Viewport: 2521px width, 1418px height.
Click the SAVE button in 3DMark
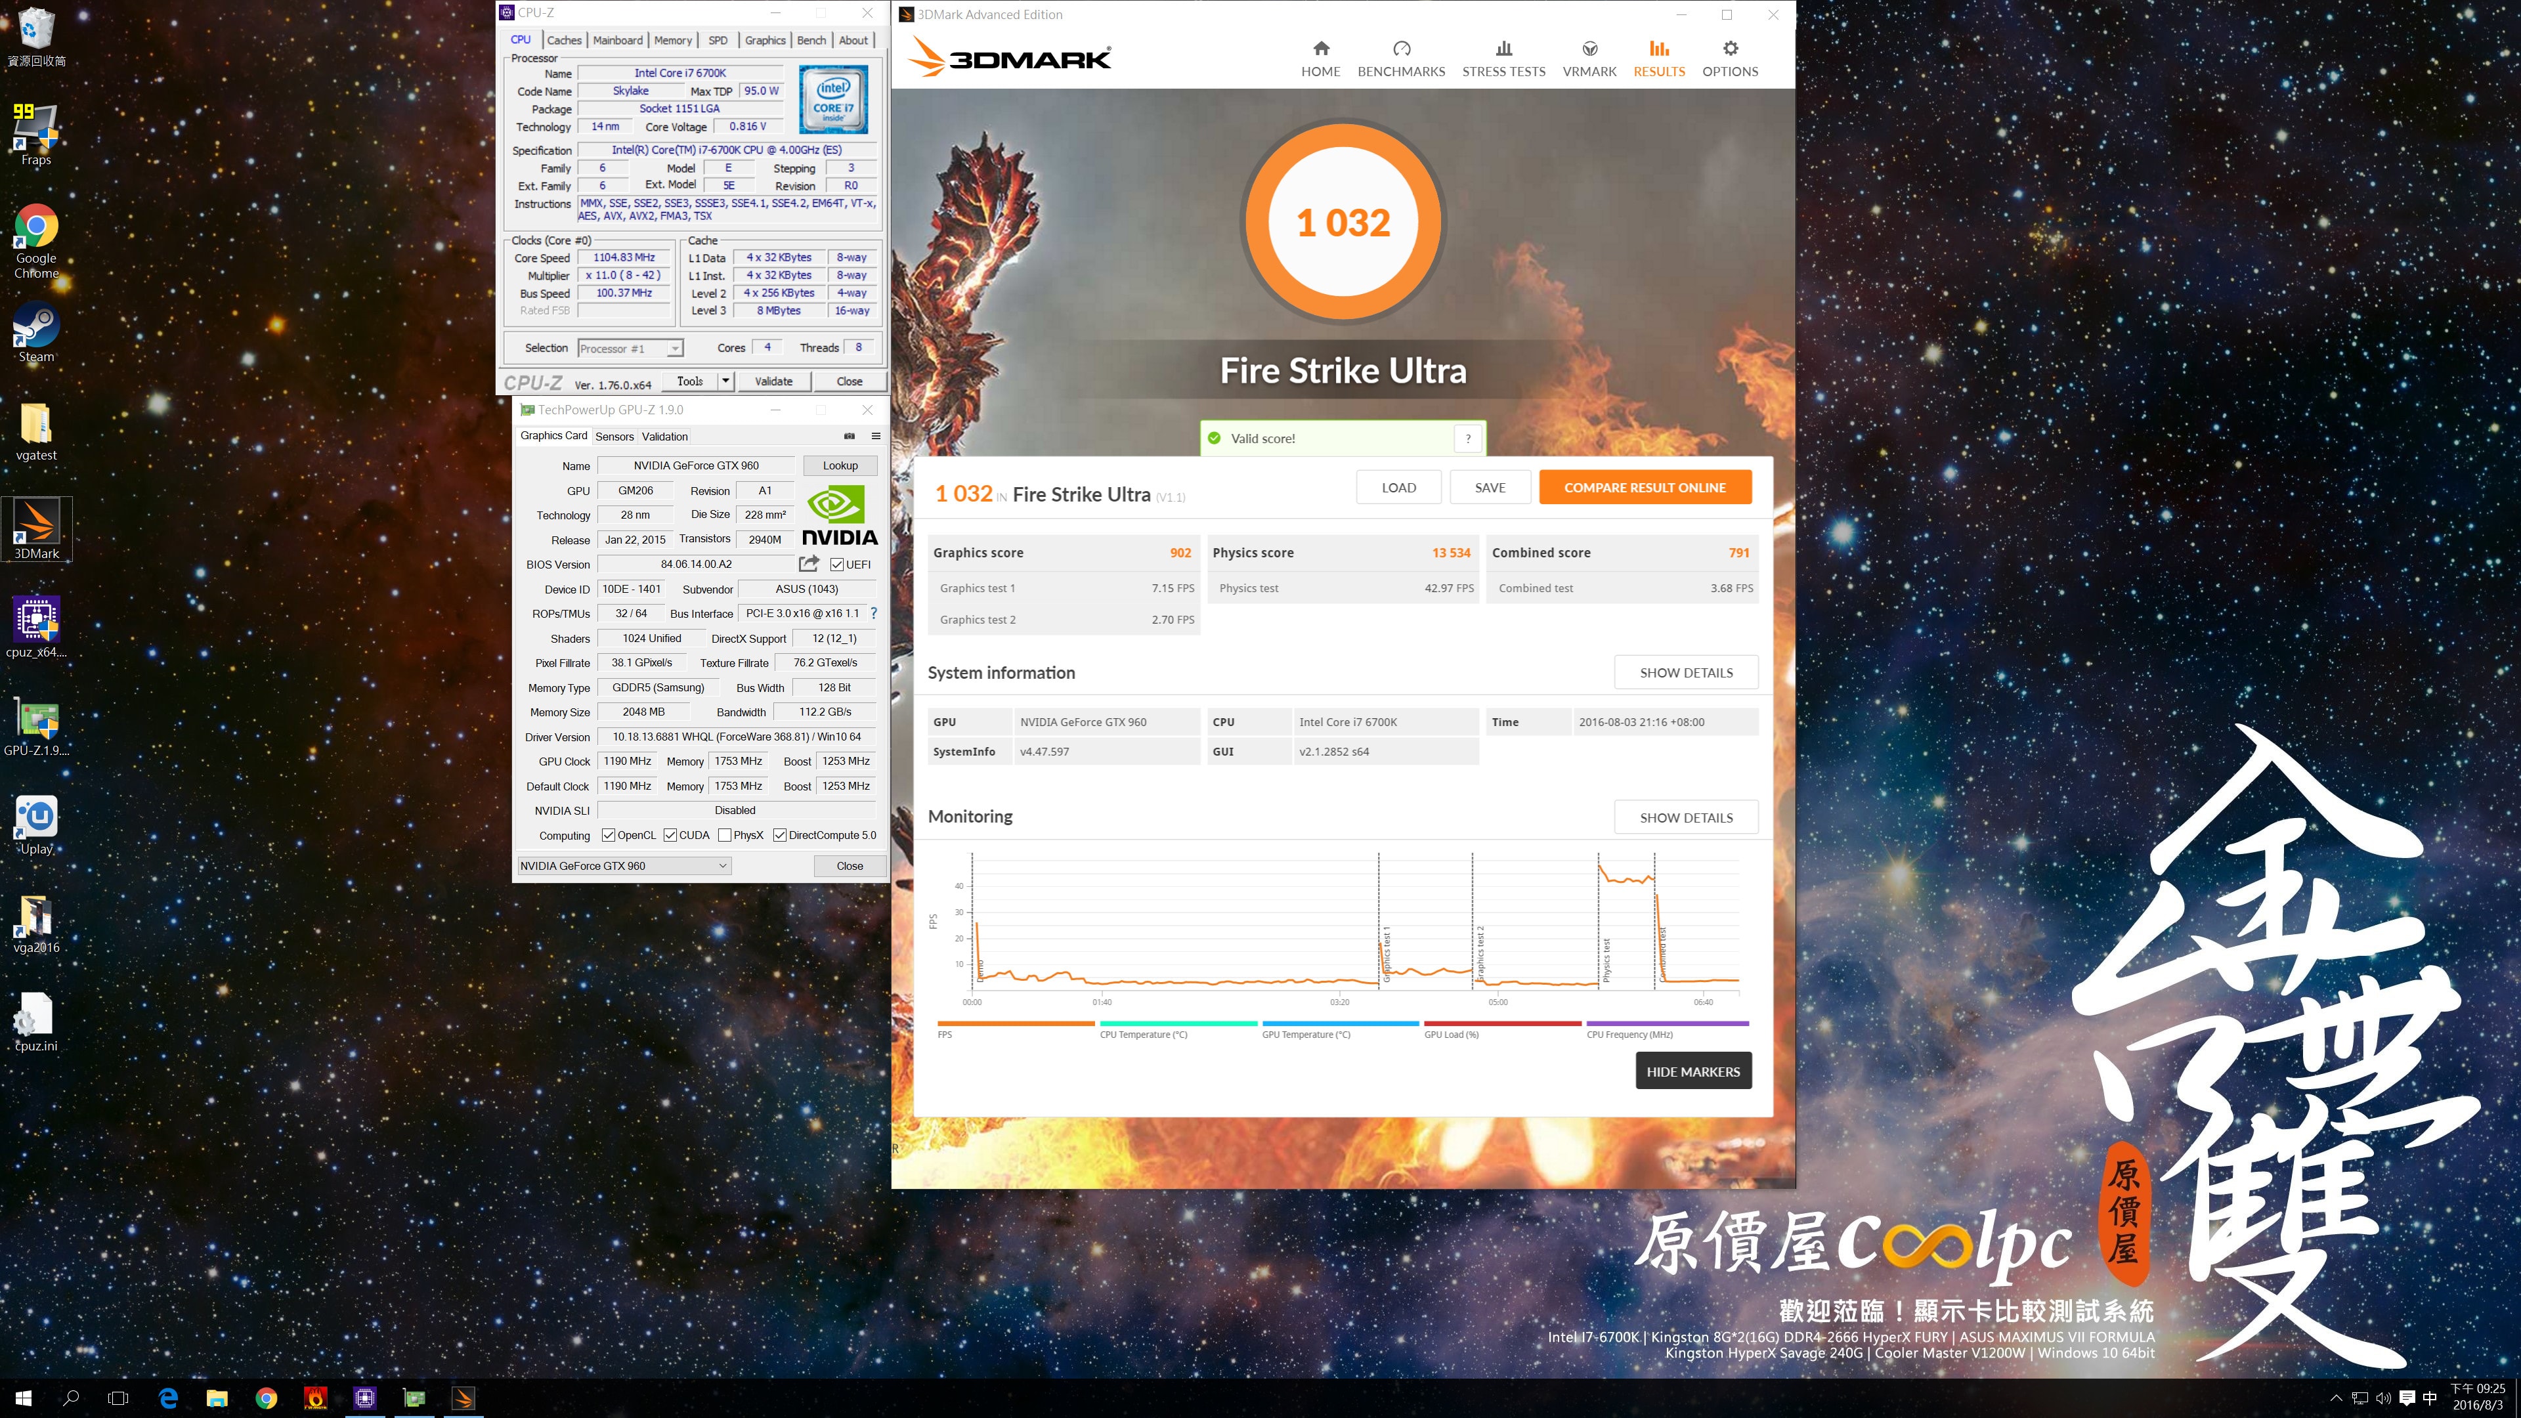[1490, 487]
